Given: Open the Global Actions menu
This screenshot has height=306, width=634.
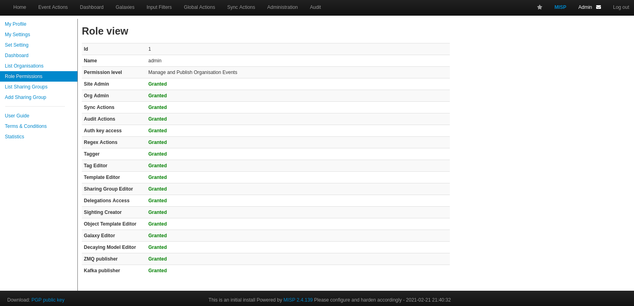Looking at the screenshot, I should coord(199,7).
